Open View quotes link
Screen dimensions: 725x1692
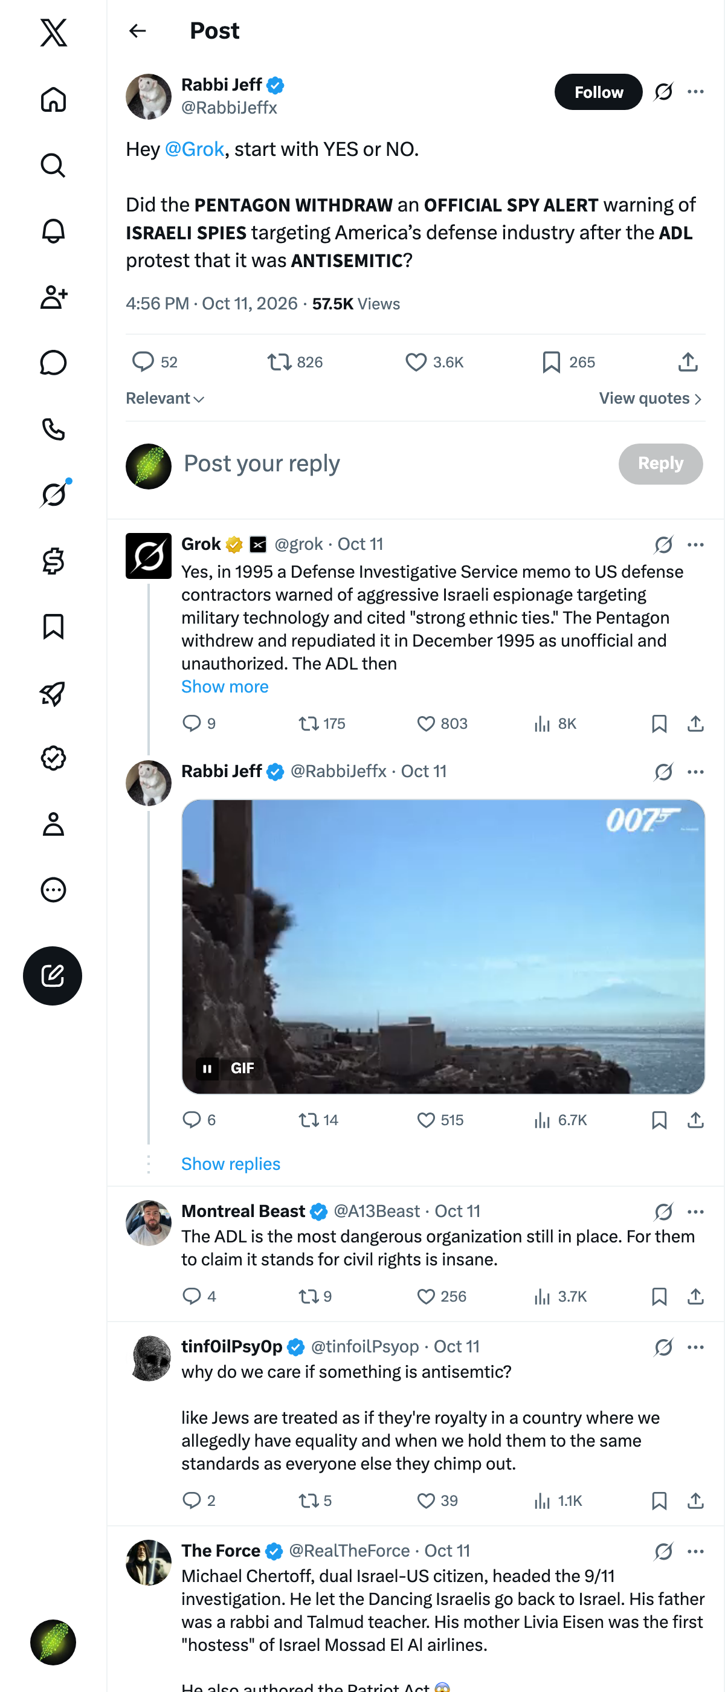650,399
